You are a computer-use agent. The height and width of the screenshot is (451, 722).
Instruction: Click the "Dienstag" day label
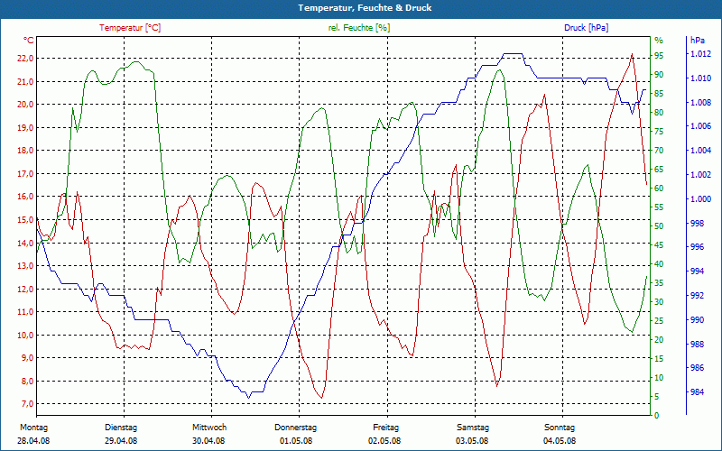[121, 428]
